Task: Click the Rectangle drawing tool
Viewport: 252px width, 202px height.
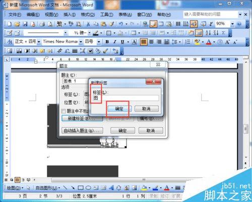Action: [81, 188]
